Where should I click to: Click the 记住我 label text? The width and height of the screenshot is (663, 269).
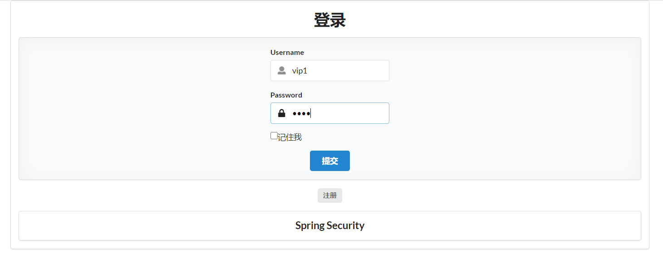290,137
